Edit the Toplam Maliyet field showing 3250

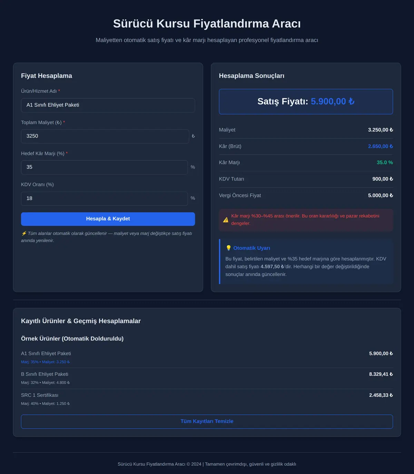(x=105, y=136)
